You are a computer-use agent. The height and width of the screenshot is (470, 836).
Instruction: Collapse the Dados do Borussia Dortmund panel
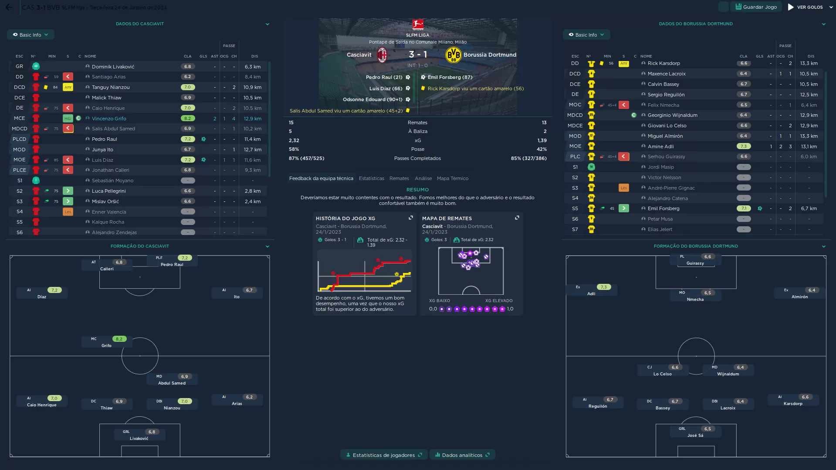[x=823, y=24]
